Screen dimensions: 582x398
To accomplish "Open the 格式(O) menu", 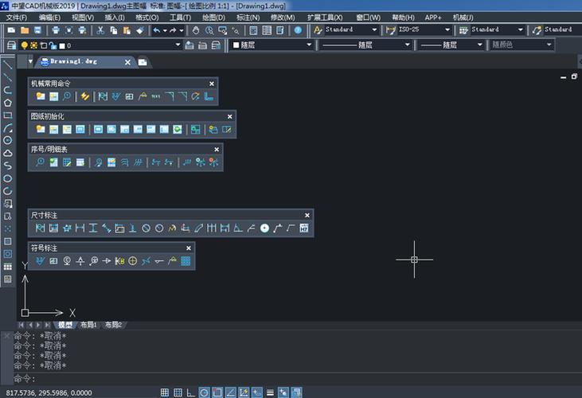I will [146, 17].
